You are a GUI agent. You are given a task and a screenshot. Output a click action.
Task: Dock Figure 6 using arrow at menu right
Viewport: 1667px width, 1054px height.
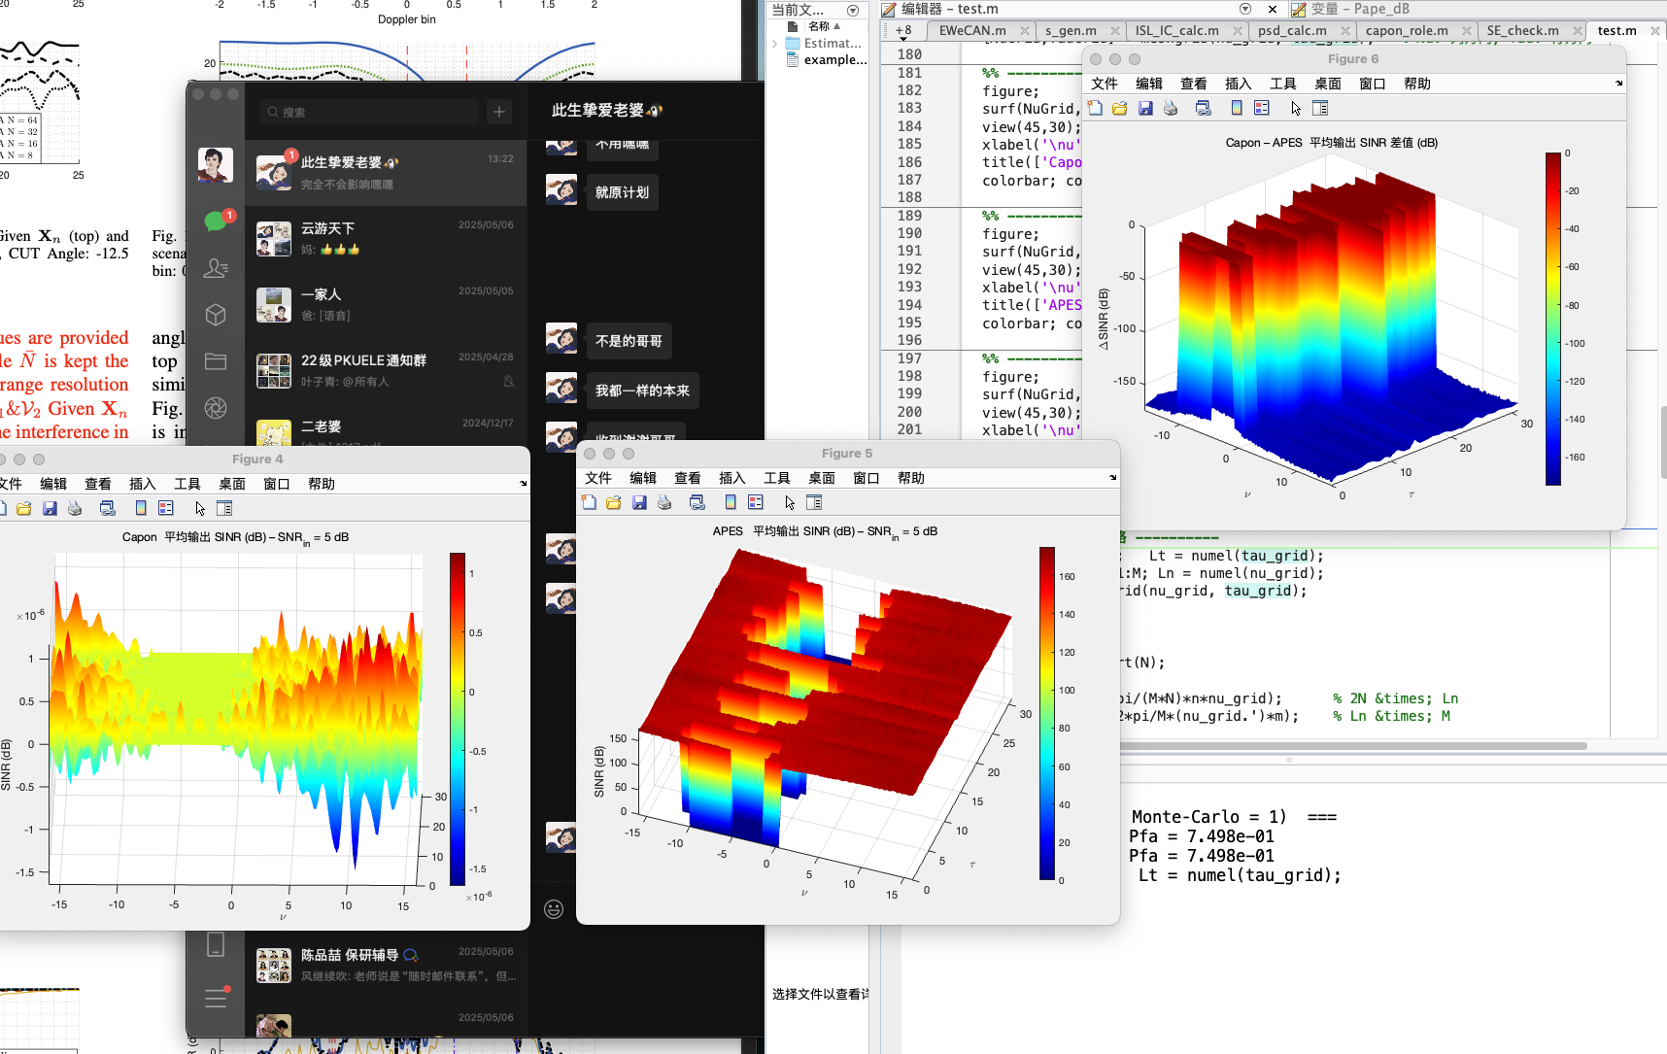coord(1618,84)
